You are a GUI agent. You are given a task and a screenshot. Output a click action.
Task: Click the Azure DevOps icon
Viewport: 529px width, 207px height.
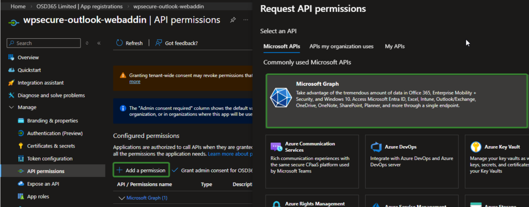pos(377,147)
